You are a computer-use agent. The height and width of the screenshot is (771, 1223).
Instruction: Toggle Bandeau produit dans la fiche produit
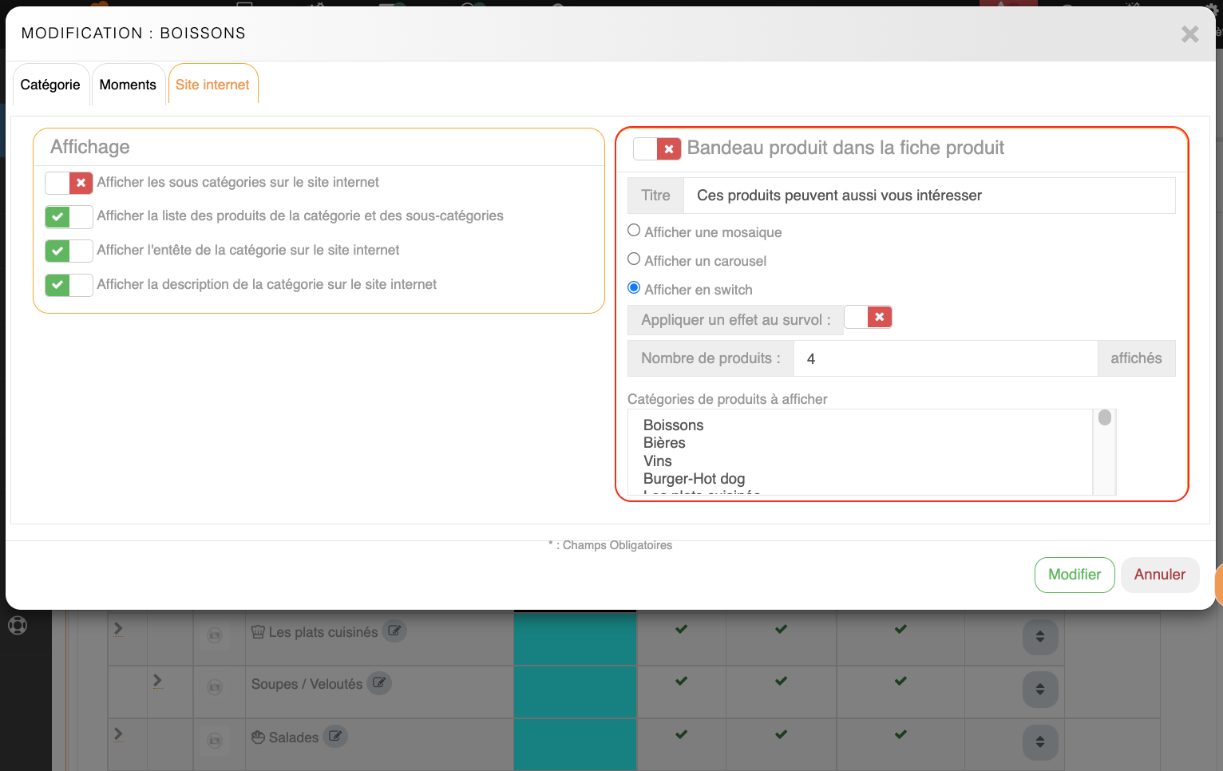656,148
